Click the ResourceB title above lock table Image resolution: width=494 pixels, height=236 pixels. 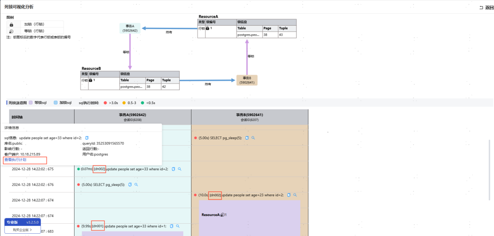[91, 68]
